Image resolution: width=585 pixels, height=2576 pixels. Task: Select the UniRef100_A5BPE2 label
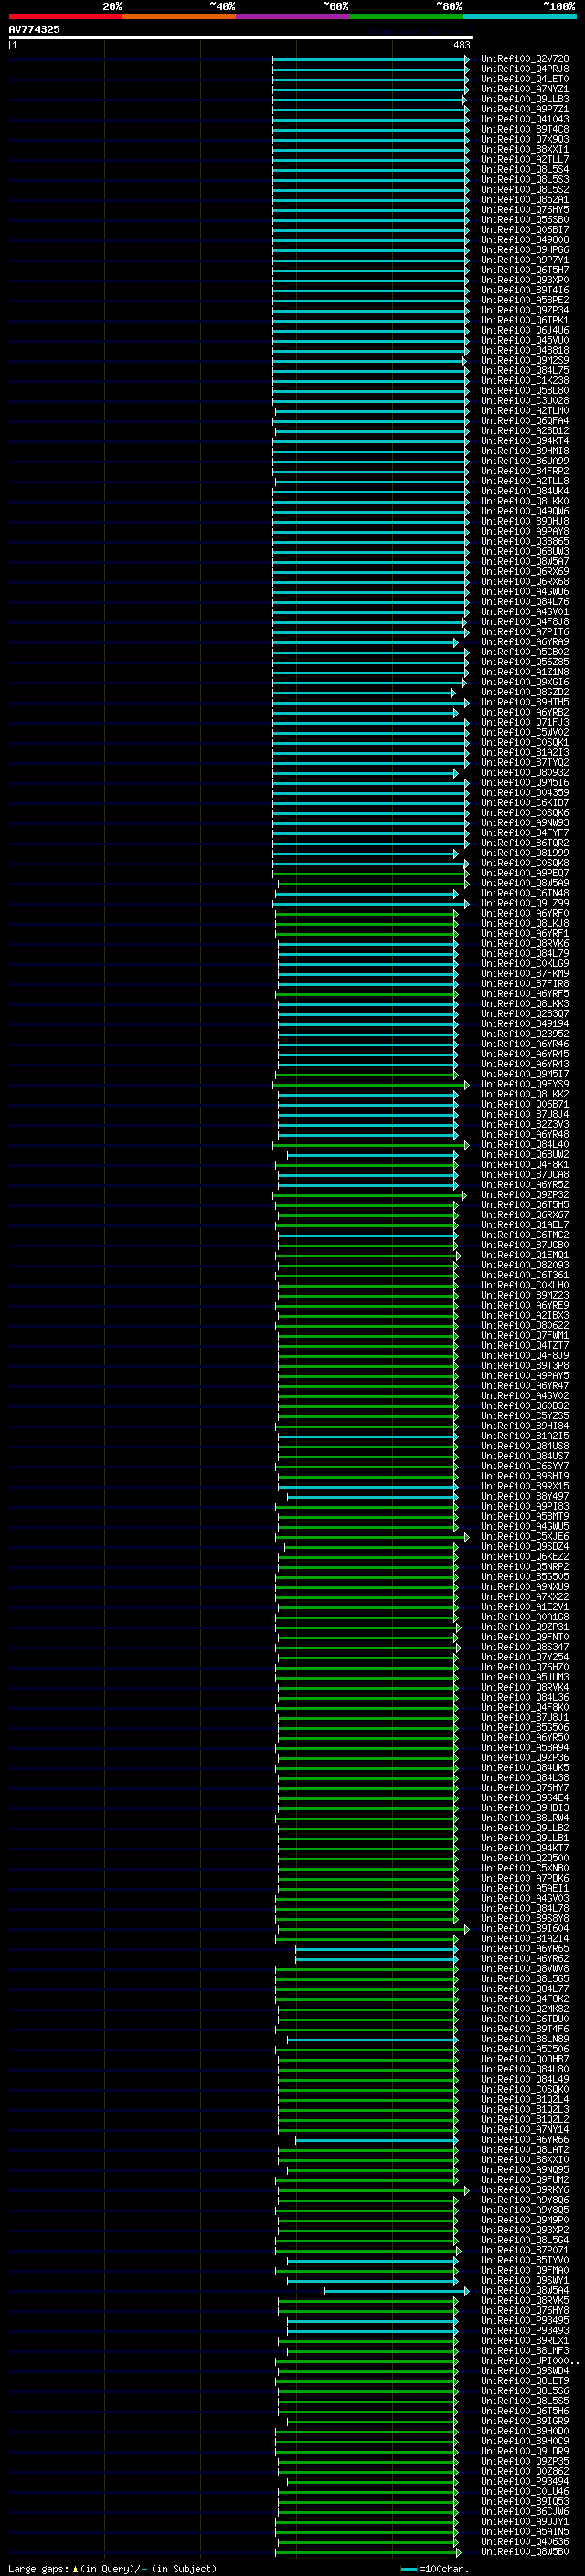point(525,300)
